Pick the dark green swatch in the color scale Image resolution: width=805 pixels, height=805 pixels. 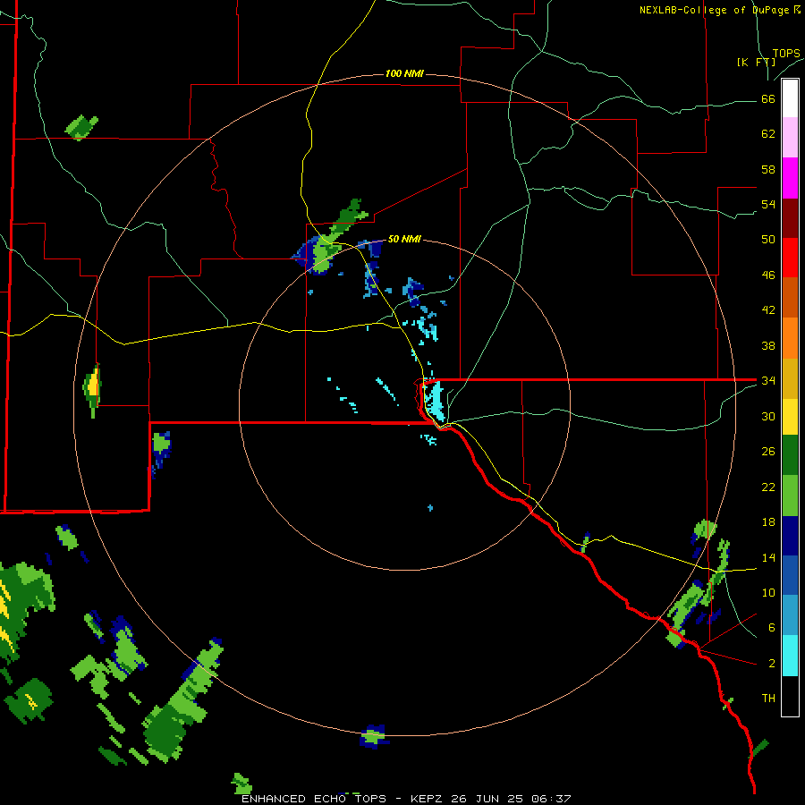[790, 455]
